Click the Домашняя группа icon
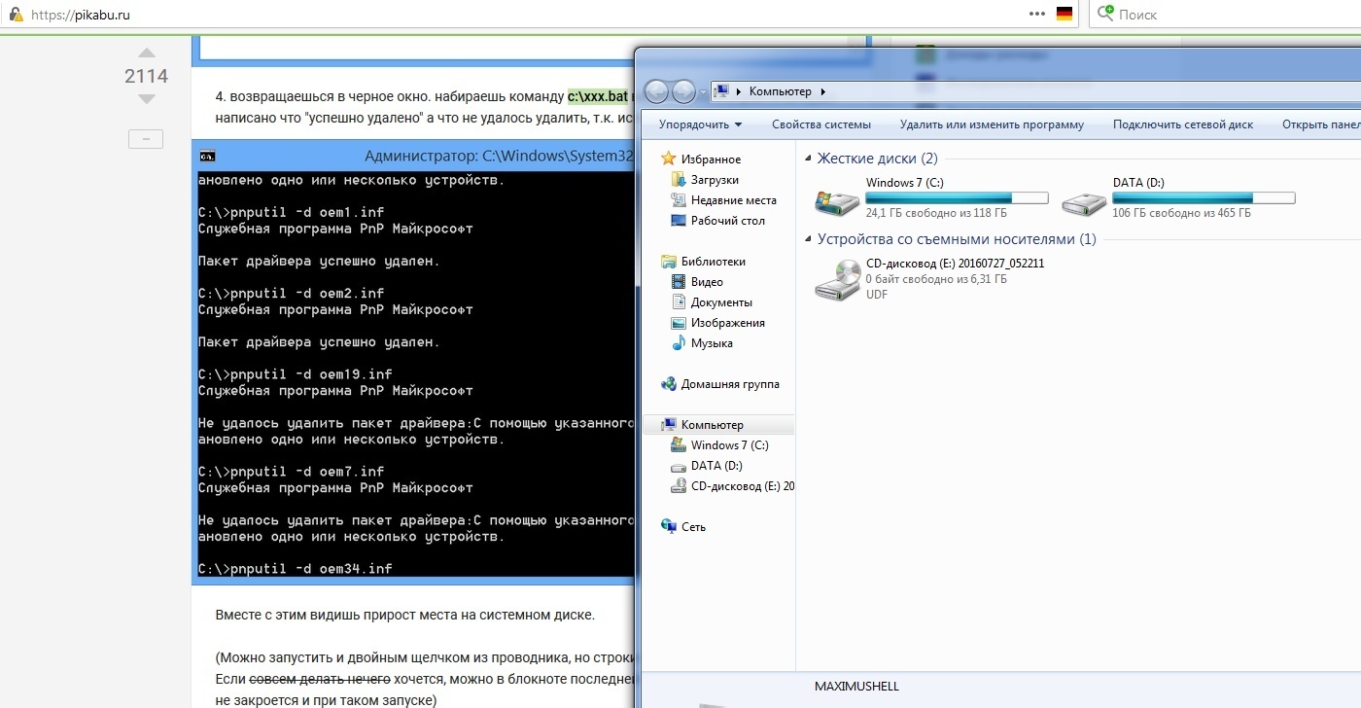The height and width of the screenshot is (708, 1361). 668,383
